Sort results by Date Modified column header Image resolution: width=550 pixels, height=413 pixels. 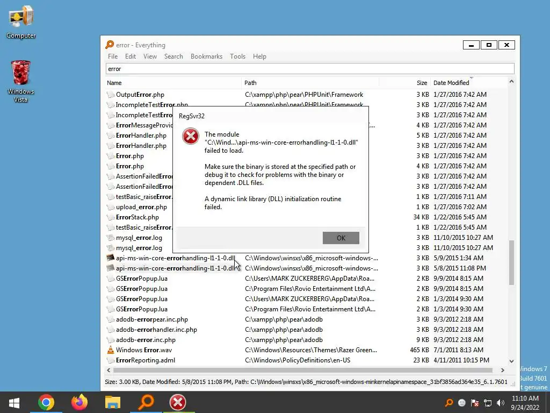[x=469, y=83]
